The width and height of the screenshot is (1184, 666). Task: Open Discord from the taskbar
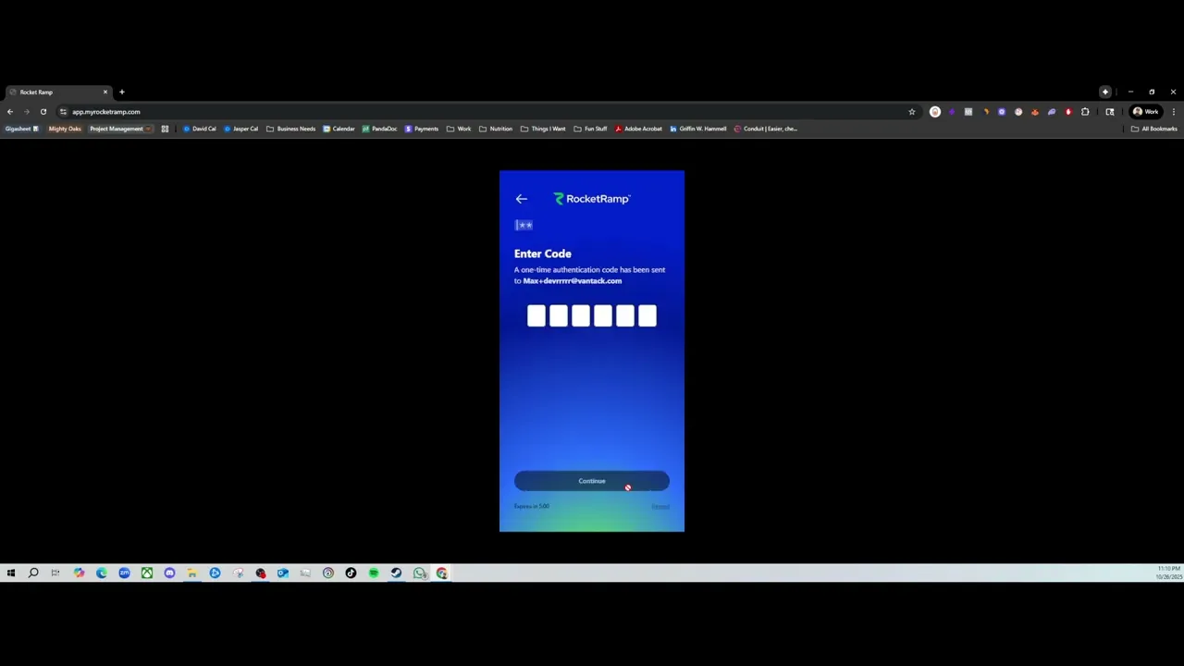pyautogui.click(x=169, y=573)
